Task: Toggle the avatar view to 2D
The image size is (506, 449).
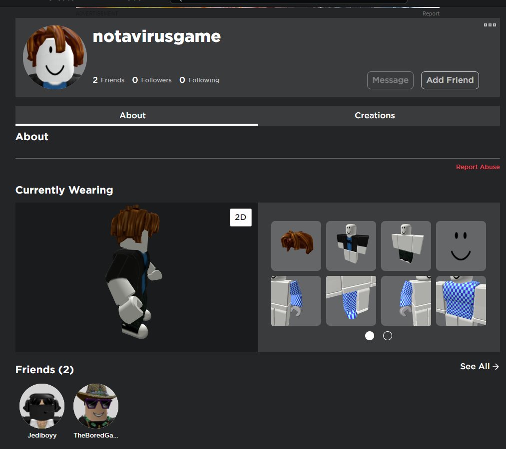Action: (240, 217)
